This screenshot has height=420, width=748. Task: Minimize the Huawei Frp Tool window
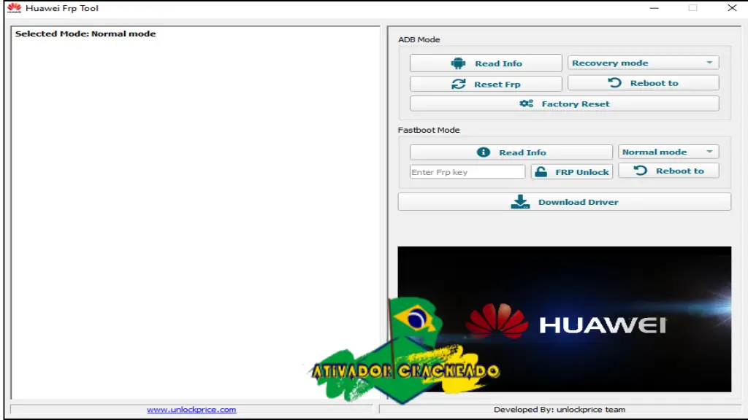pos(654,8)
